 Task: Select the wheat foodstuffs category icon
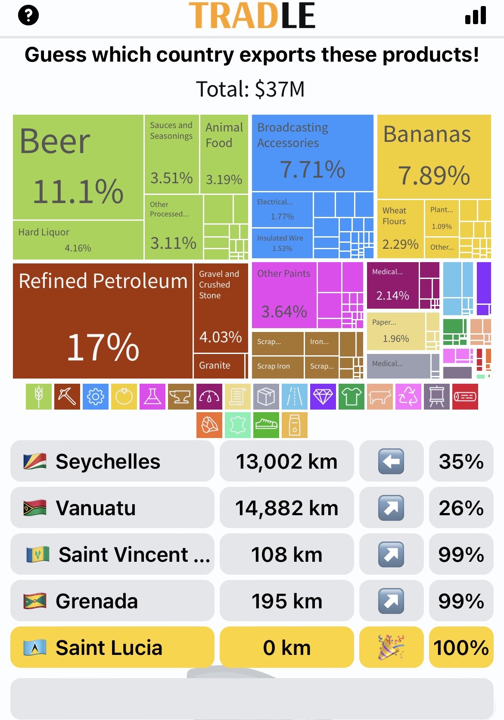tap(39, 396)
